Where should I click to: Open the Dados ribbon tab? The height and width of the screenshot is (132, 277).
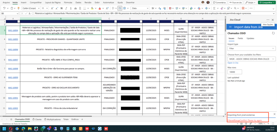coord(78,3)
